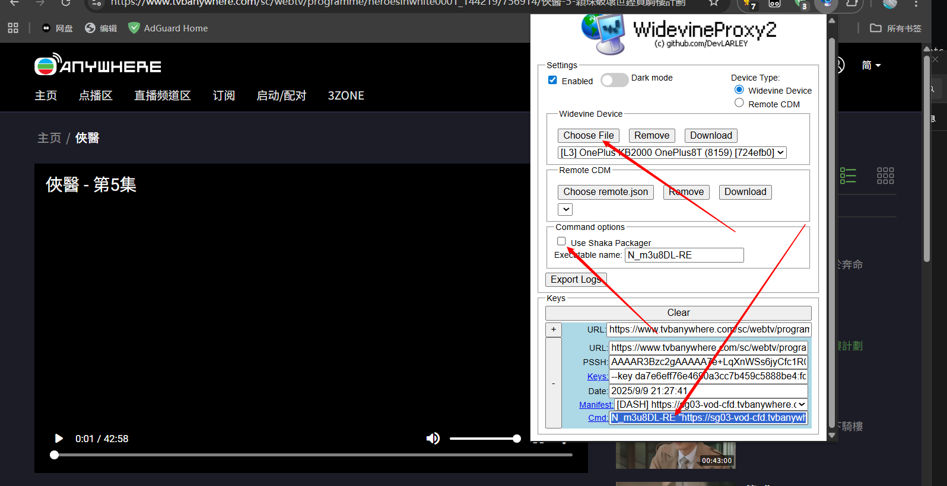Open the AdGuard Home bookmark

168,28
